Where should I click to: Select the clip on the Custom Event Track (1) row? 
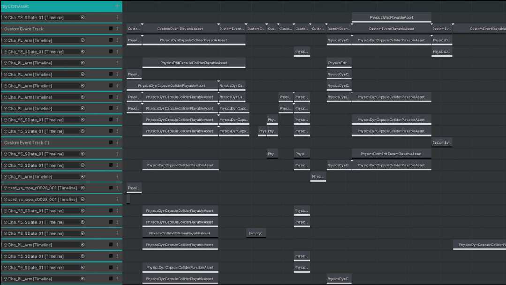pos(442,142)
